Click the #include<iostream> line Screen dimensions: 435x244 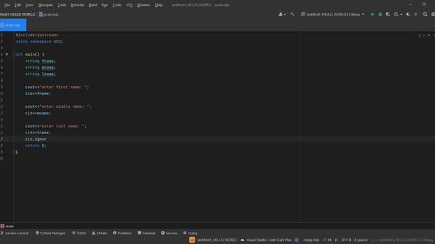37,35
